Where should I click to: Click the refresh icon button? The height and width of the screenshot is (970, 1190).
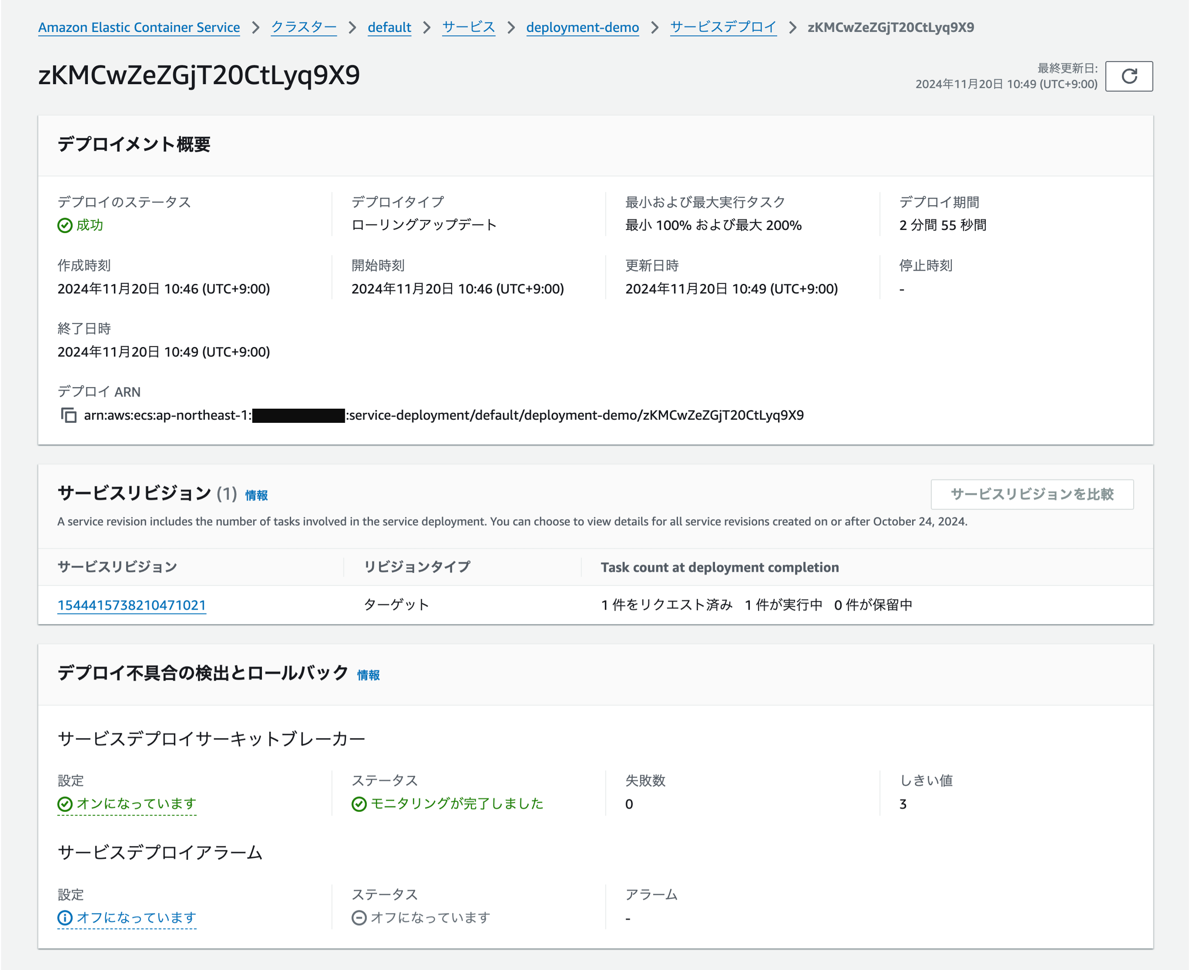pos(1129,76)
